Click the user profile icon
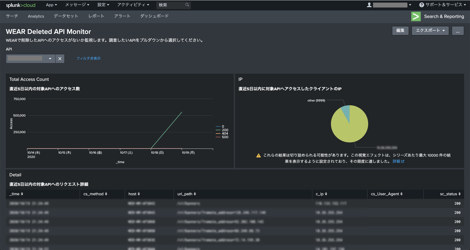The height and width of the screenshot is (250, 470). pyautogui.click(x=369, y=5)
